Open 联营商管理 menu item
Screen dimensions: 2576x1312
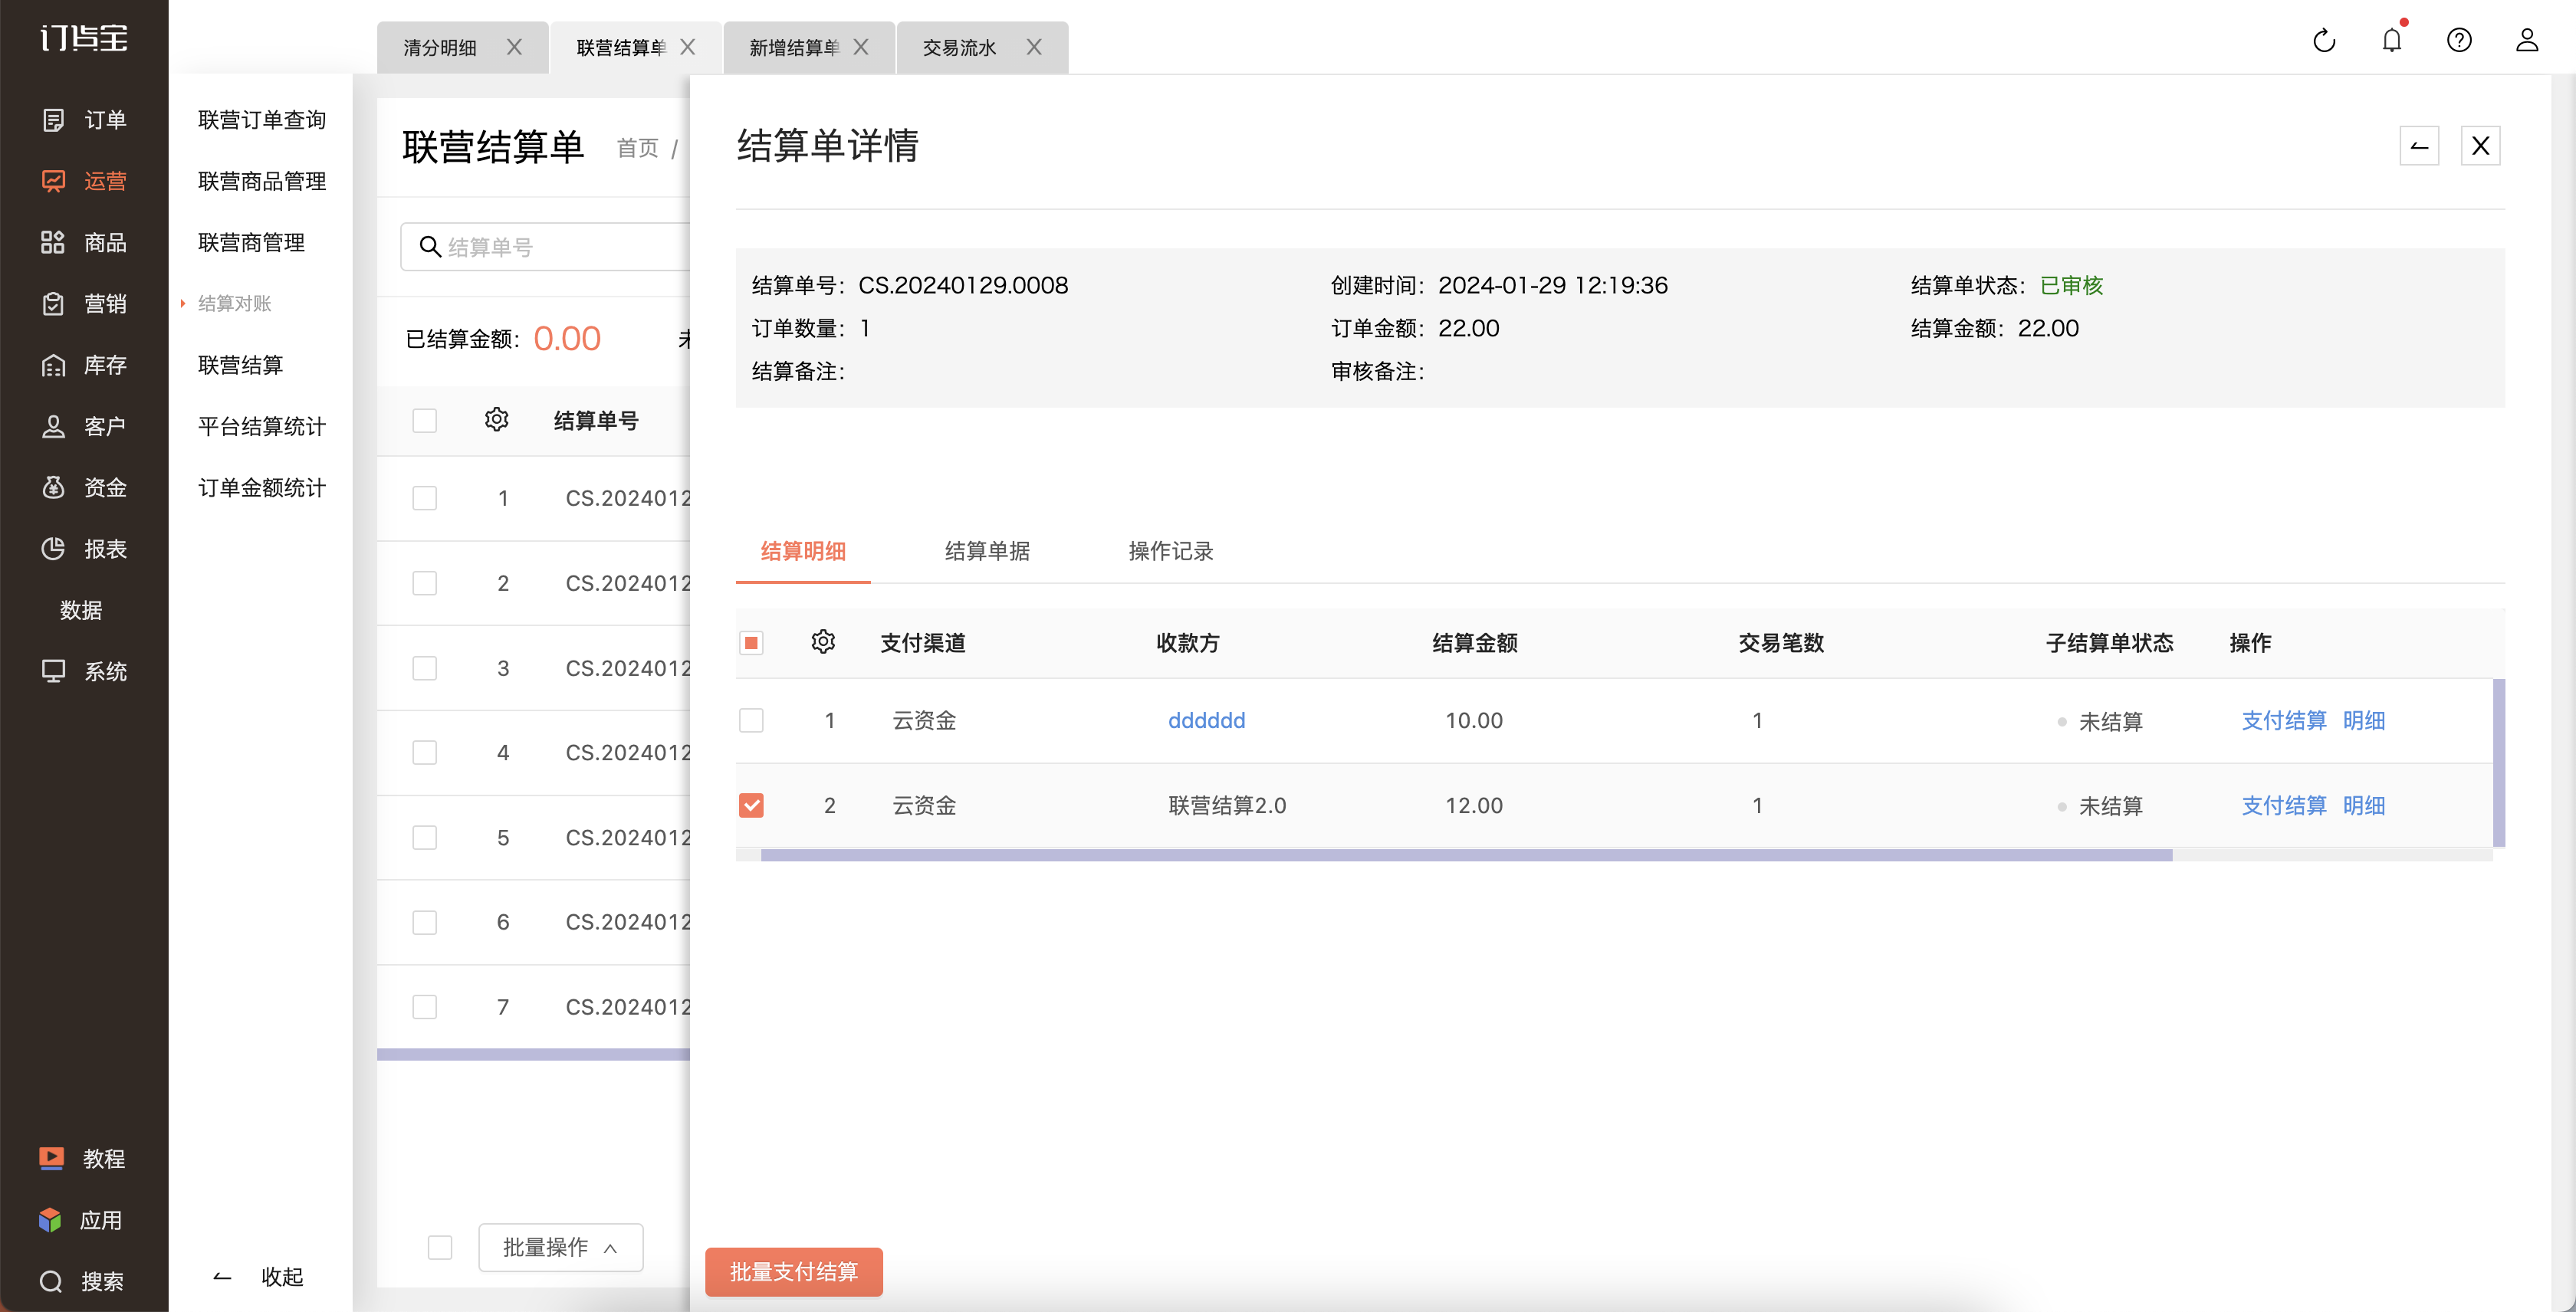coord(252,243)
